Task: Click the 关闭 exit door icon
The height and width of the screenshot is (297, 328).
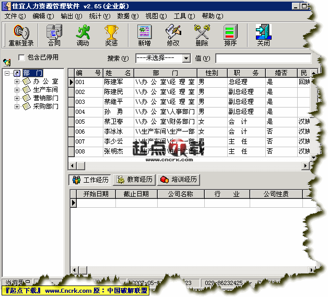Action: (263, 35)
